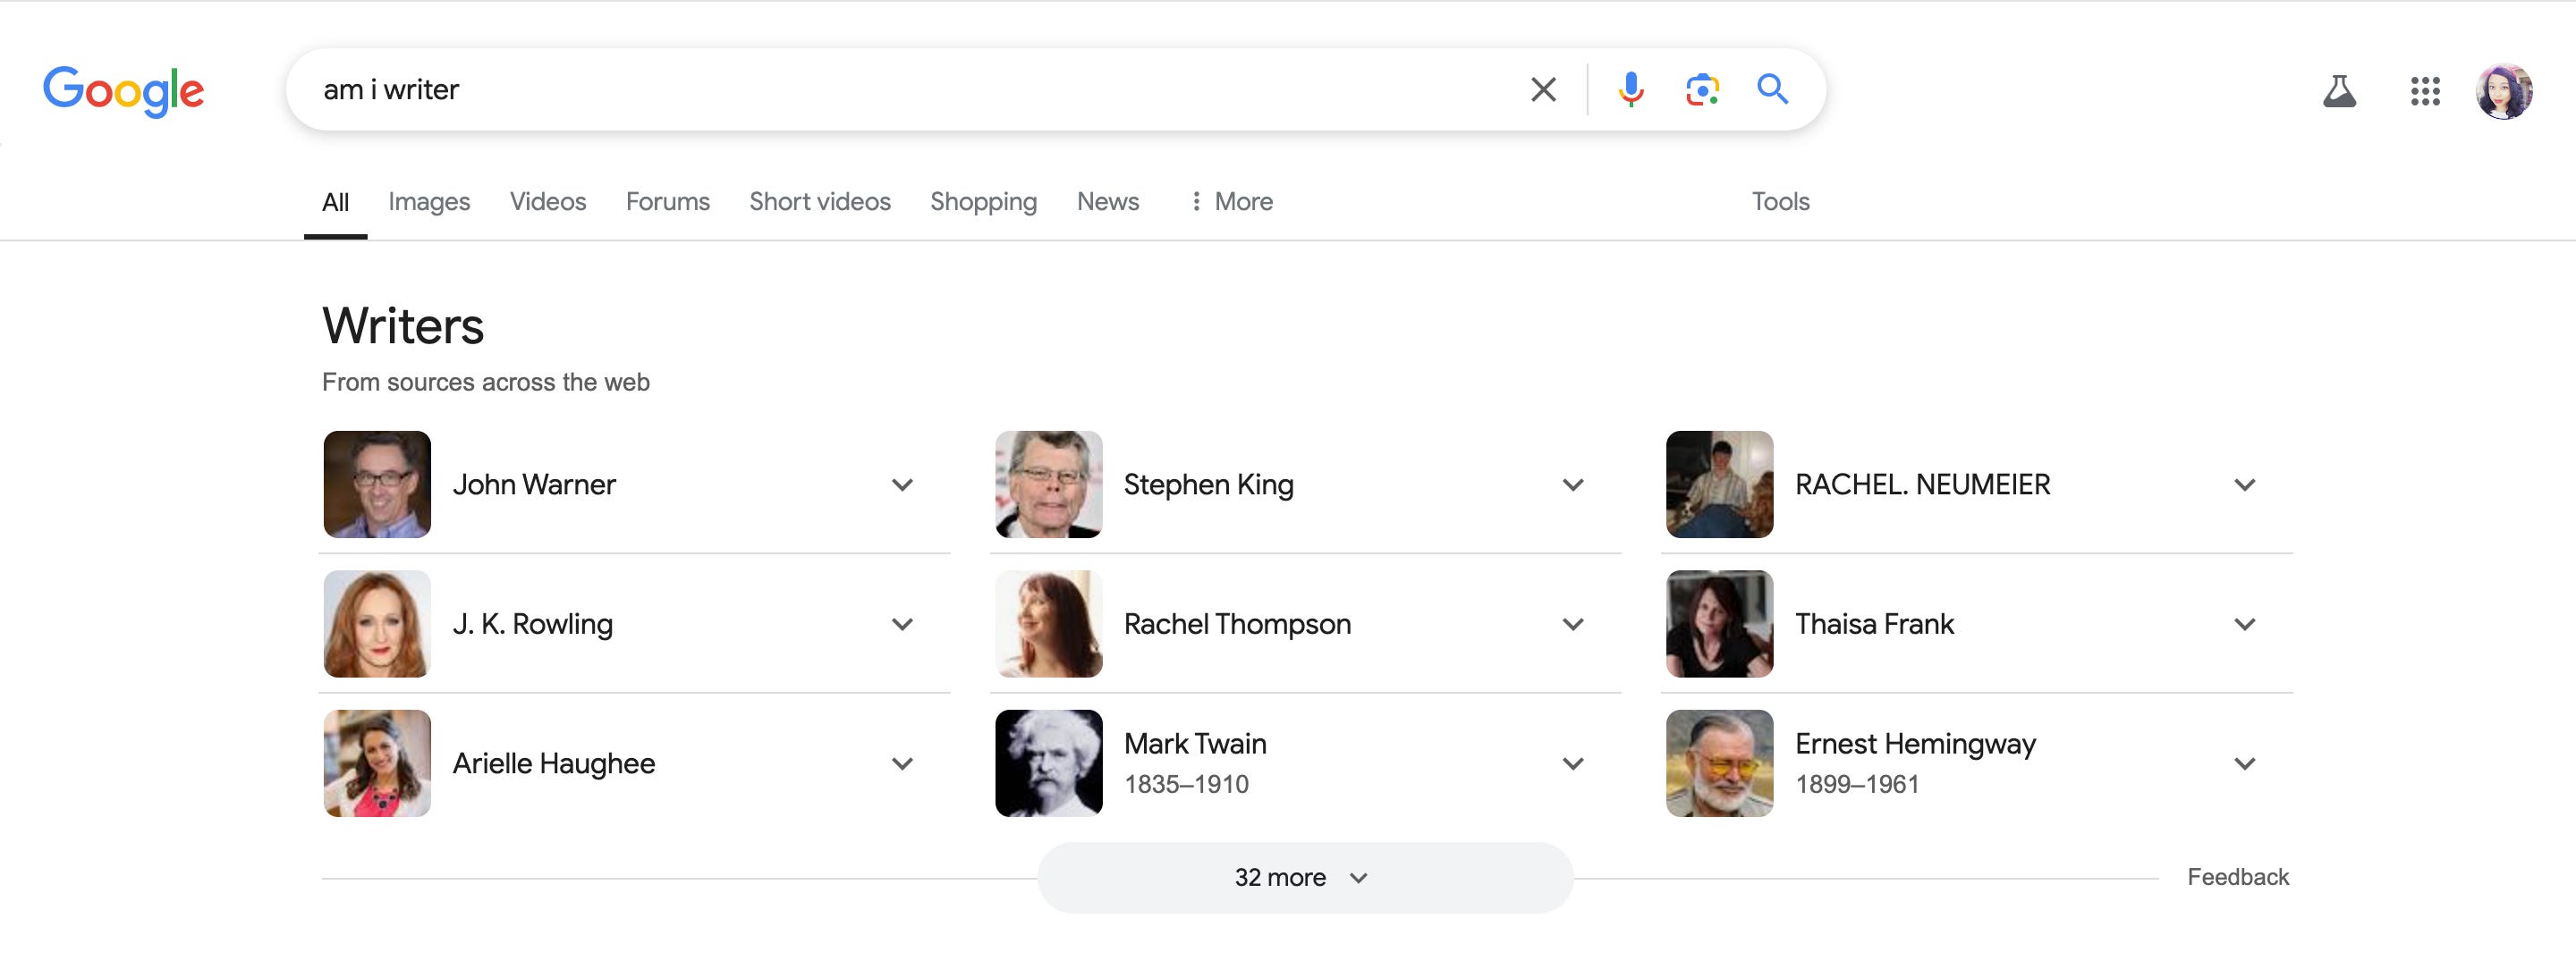Click the name Ernest Hemingway
Image resolution: width=2576 pixels, height=969 pixels.
(1915, 745)
